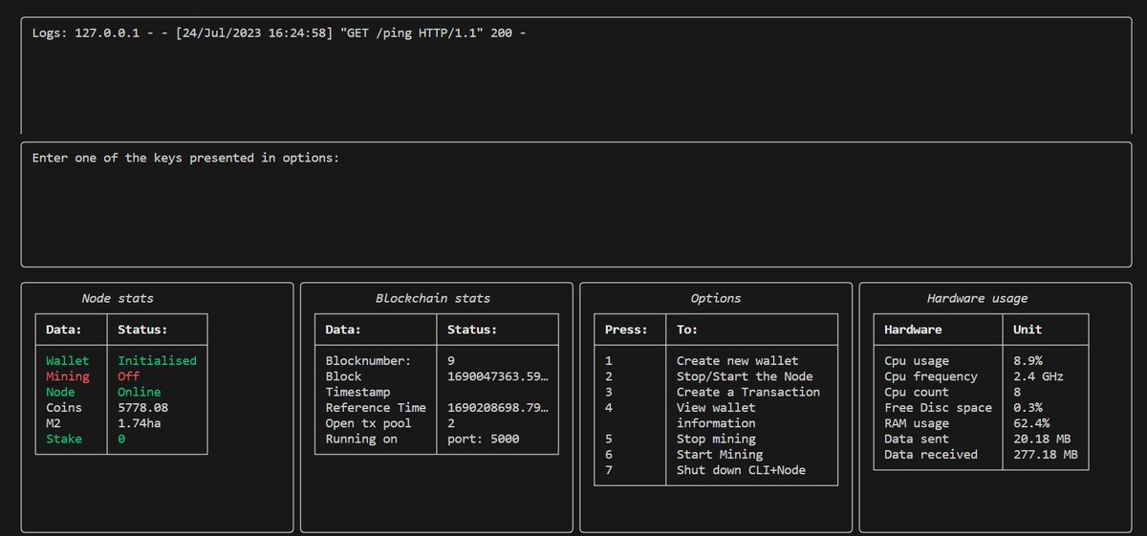Click the 'Data:' header in Node stats
This screenshot has height=536, width=1147.
coord(64,329)
